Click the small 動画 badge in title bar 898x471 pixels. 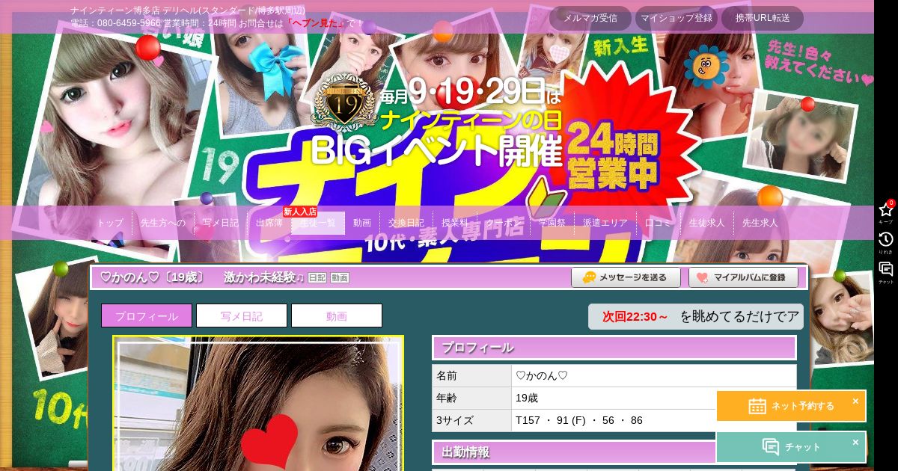[x=340, y=278]
